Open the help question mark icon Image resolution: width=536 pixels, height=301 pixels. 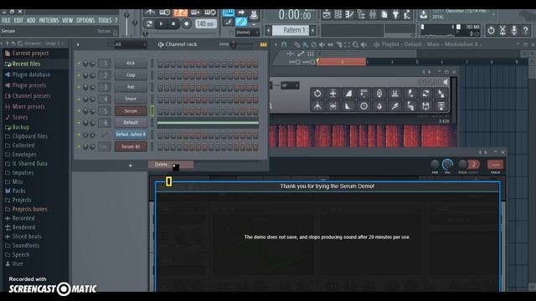pos(525,30)
